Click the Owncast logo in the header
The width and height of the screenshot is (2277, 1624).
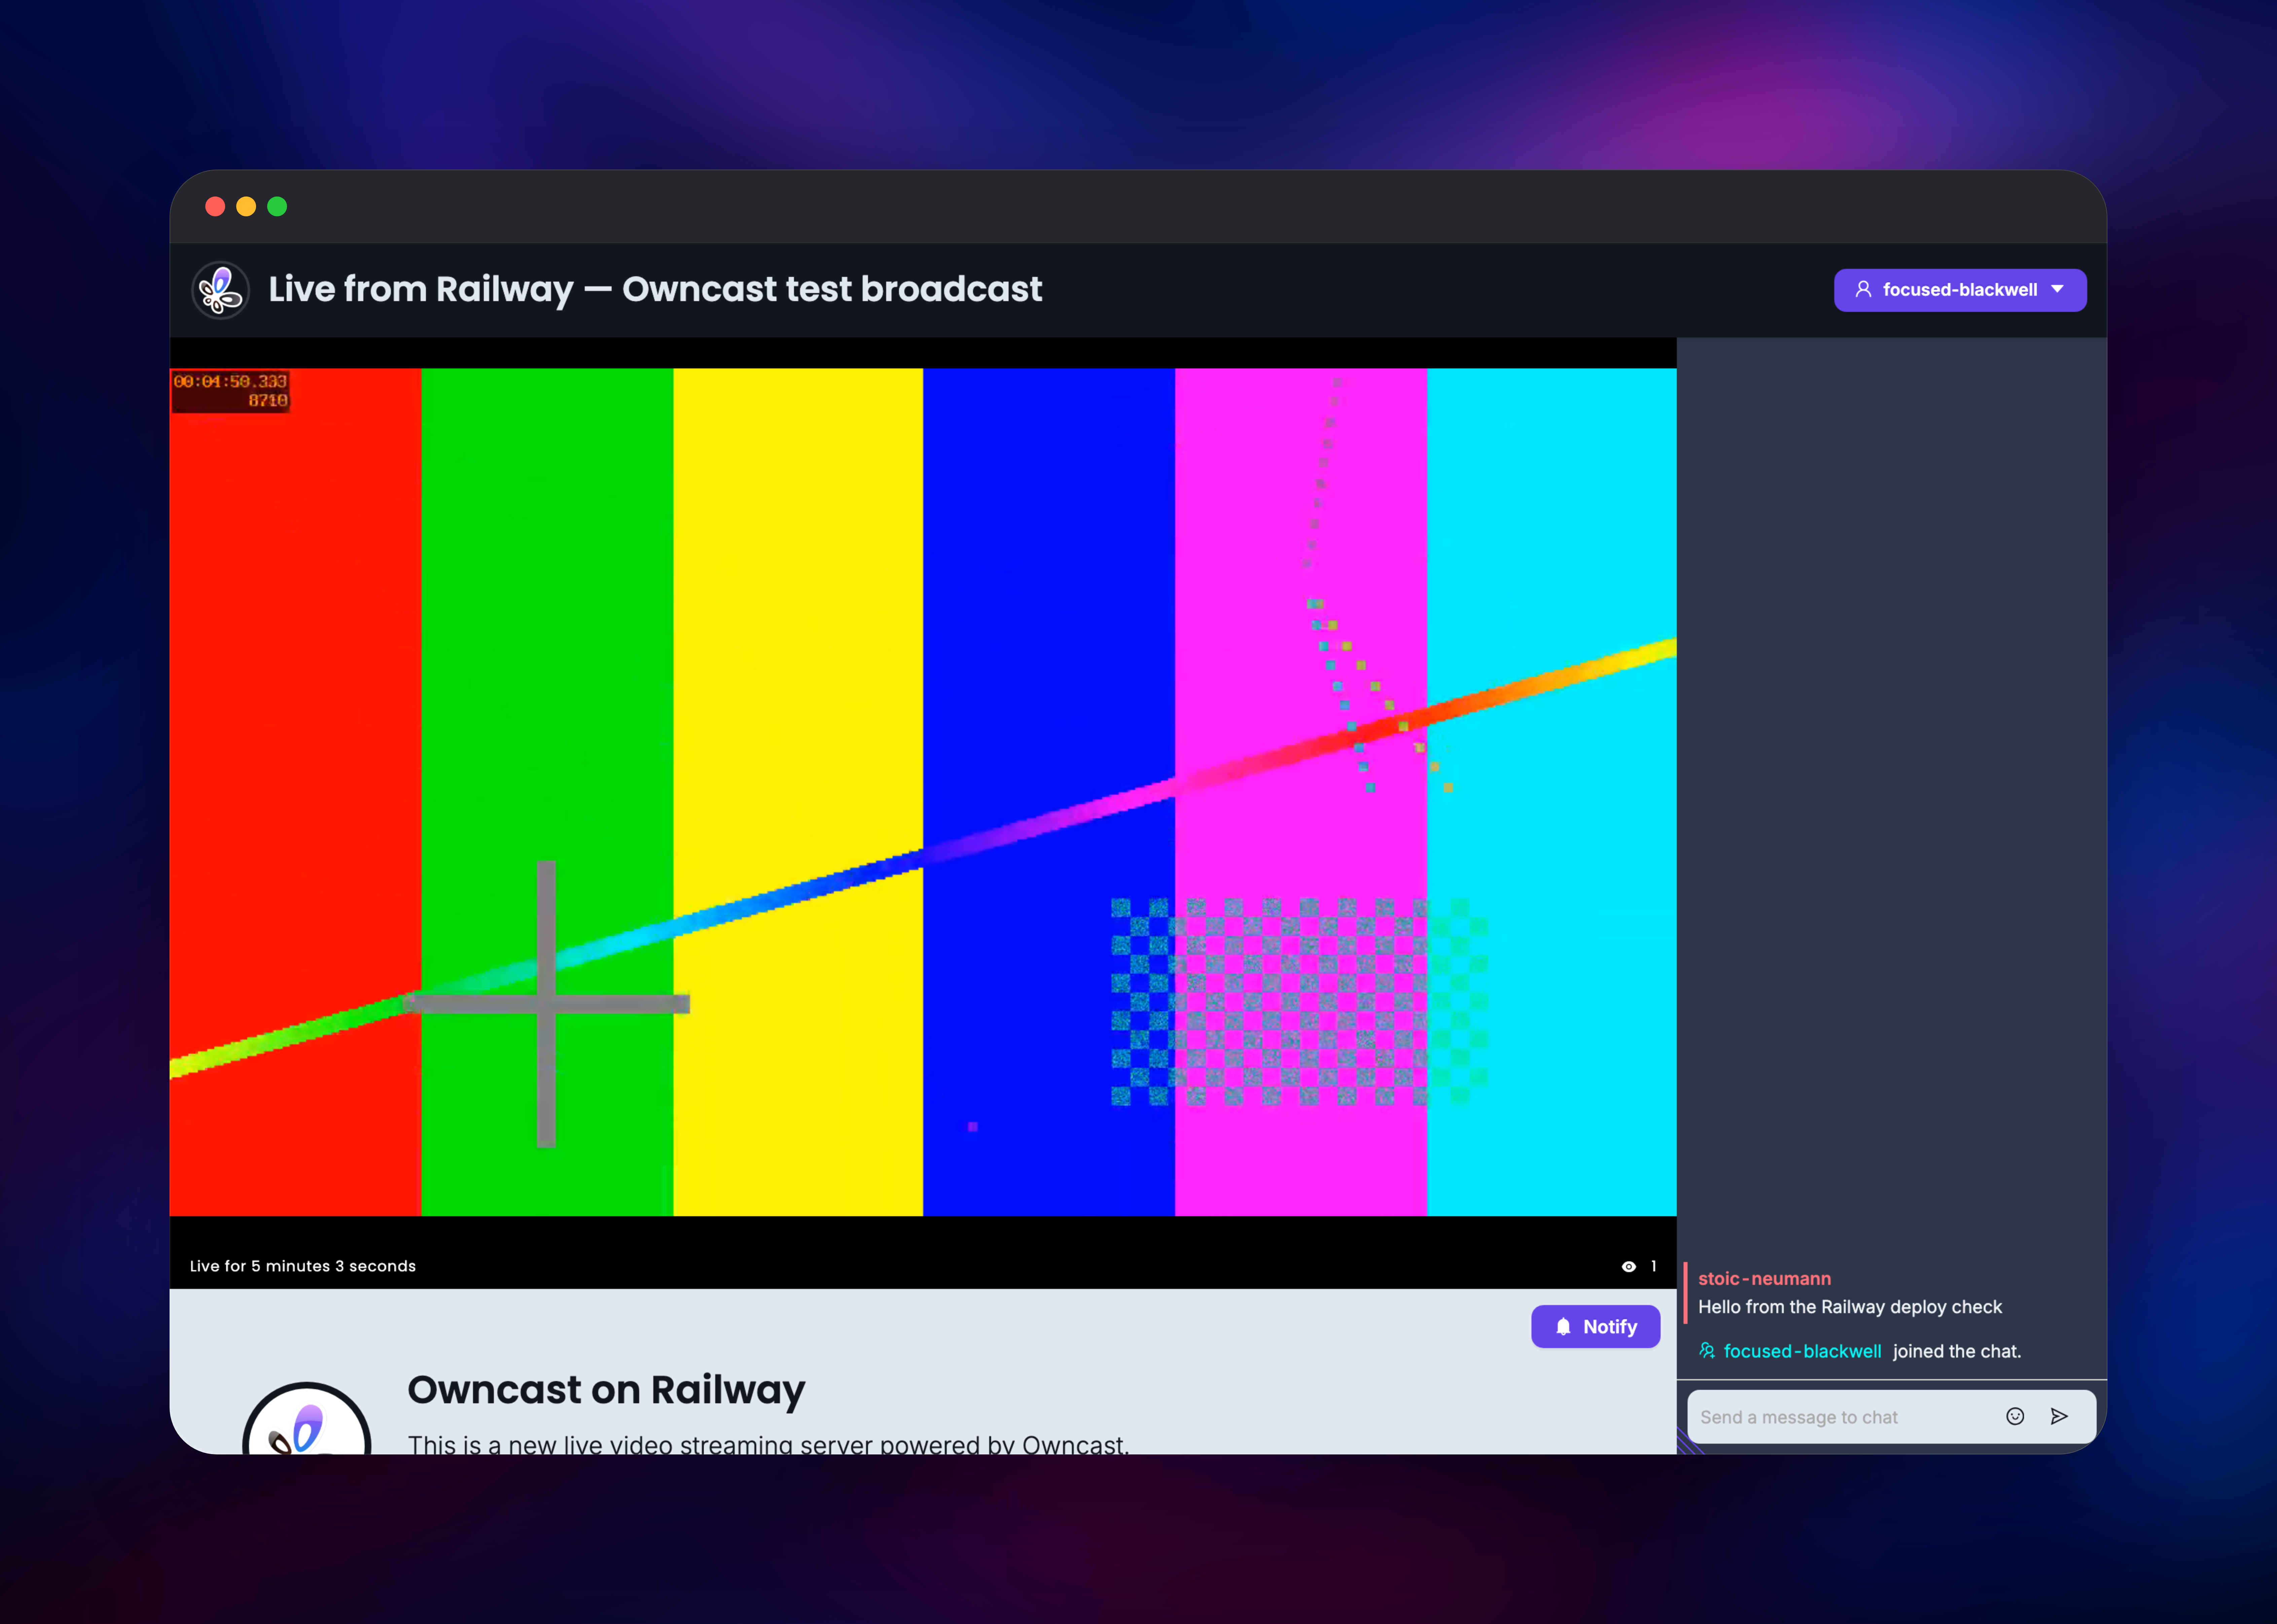tap(220, 290)
